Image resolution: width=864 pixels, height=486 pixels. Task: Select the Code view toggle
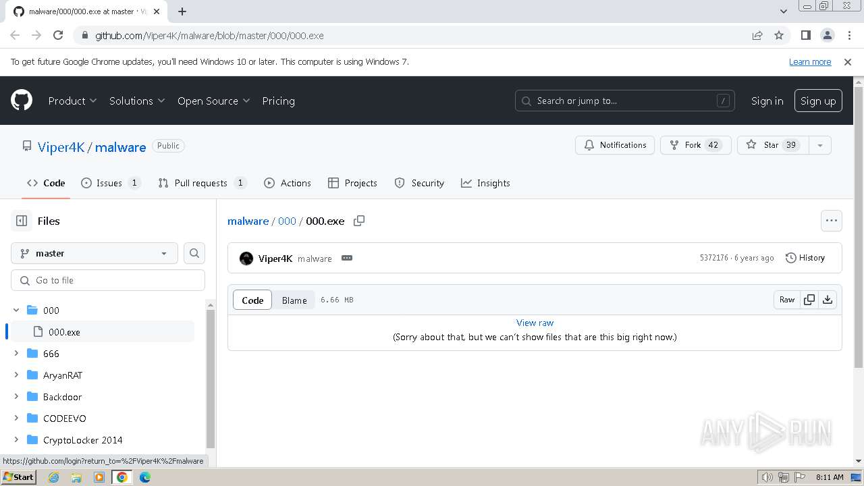click(252, 300)
